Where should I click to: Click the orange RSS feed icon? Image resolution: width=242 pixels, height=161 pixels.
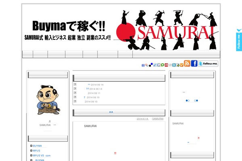(x=187, y=63)
